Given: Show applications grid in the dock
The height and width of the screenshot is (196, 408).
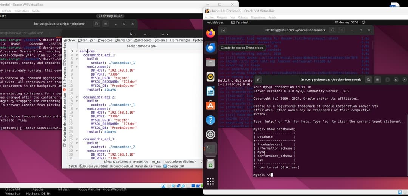Looking at the screenshot, I should (x=210, y=181).
